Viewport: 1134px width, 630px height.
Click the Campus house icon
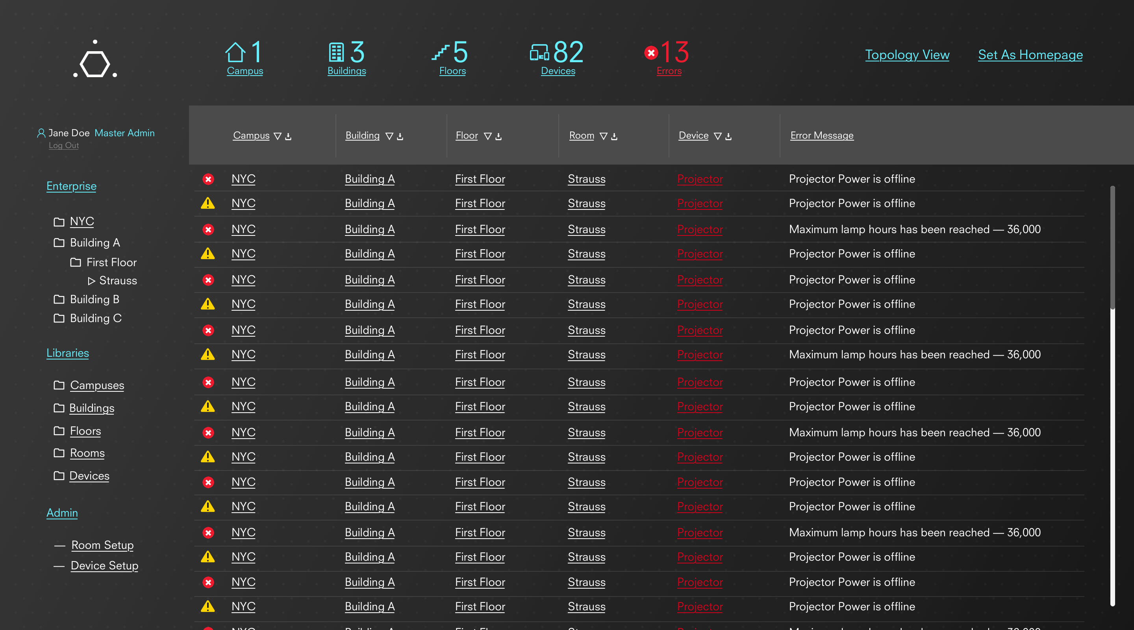[x=235, y=52]
